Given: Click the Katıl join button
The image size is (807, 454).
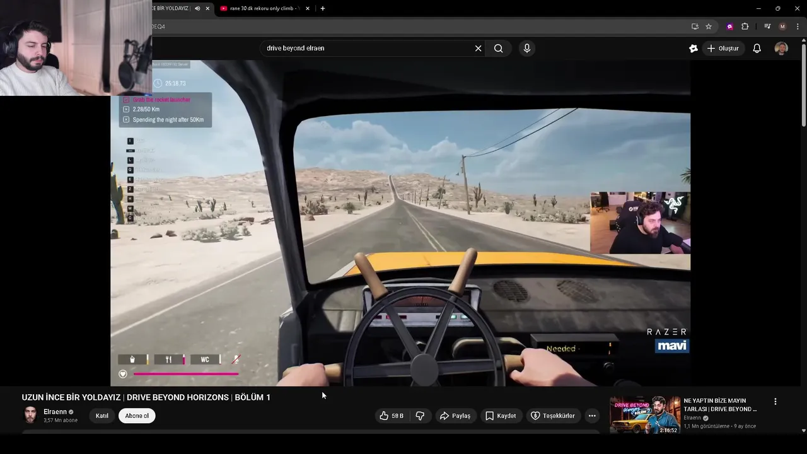Looking at the screenshot, I should [x=102, y=416].
